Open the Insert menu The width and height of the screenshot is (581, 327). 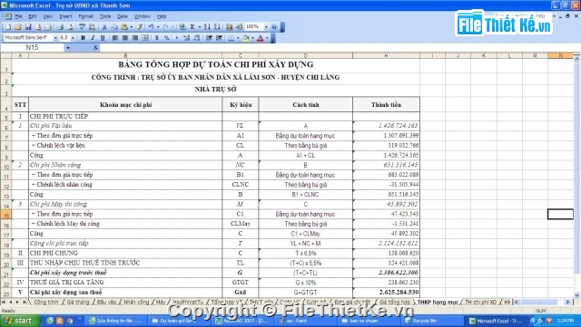click(65, 16)
